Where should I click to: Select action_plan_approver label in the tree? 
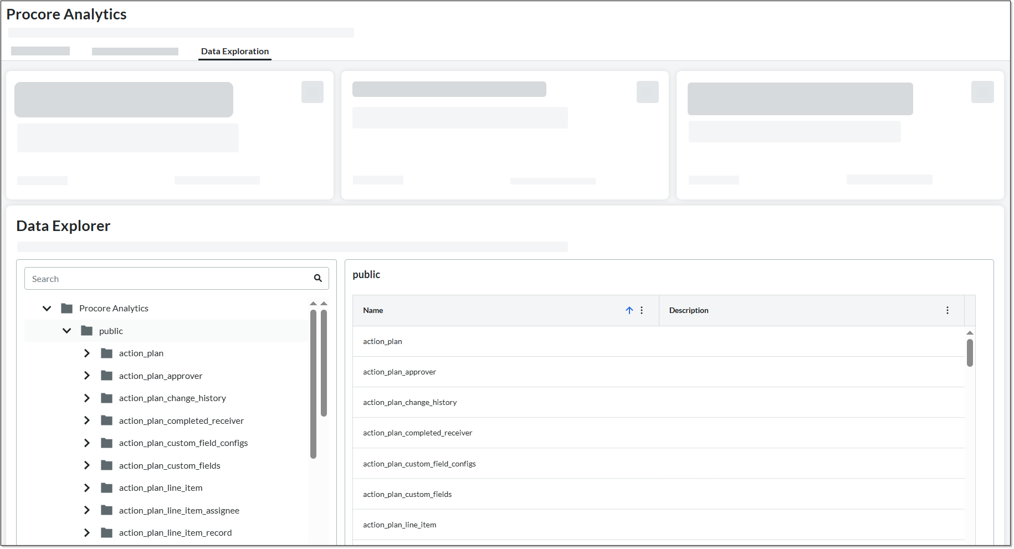tap(161, 376)
